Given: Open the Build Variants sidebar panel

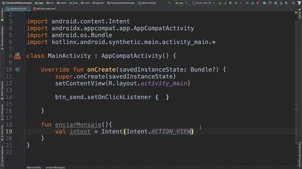Looking at the screenshot, I should tap(2, 91).
